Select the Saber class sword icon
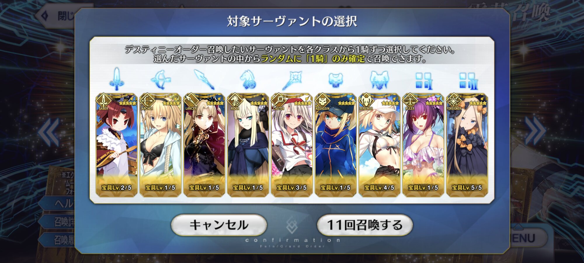This screenshot has width=584, height=263. coord(117,79)
